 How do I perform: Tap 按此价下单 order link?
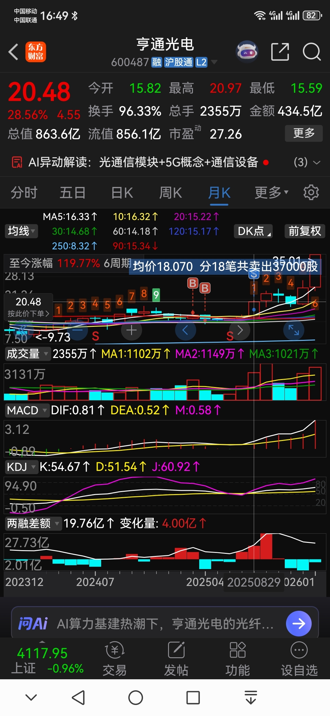(28, 314)
